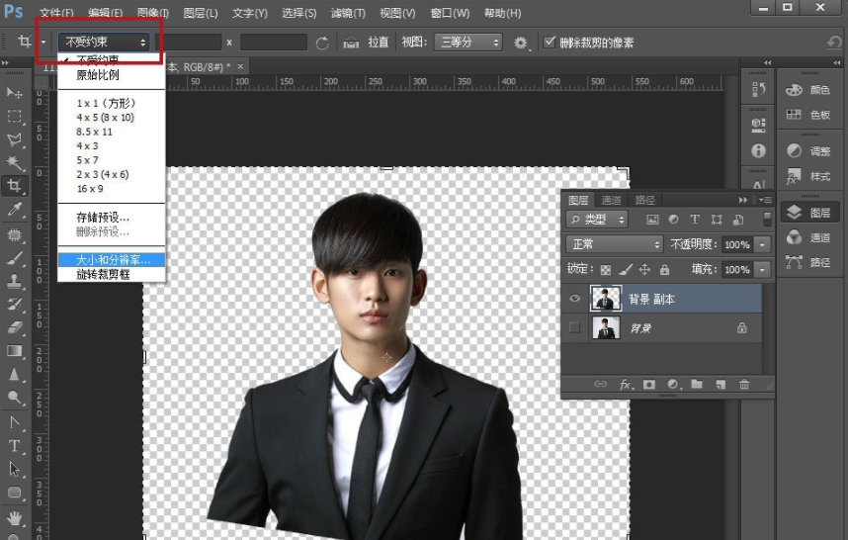Viewport: 848px width, 540px height.
Task: Select the Eyedropper tool
Action: pos(14,210)
